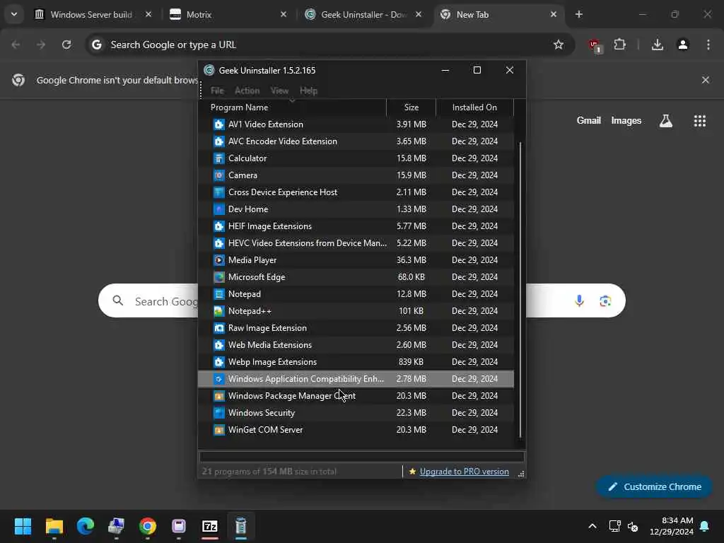The image size is (724, 543).
Task: Open Microsoft Edge from the taskbar
Action: [x=86, y=526]
